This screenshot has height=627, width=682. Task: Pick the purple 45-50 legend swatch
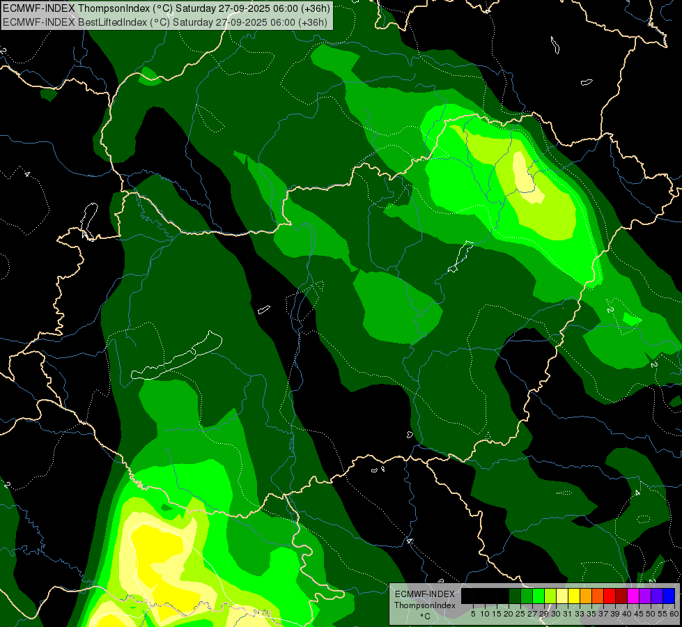[645, 596]
